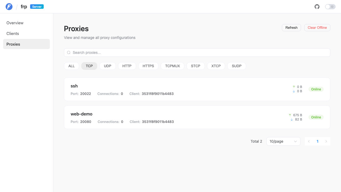
Task: Filter proxies by TCP
Action: point(89,66)
